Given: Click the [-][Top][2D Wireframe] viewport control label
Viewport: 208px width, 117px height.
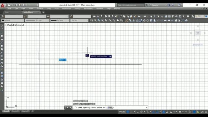Looking at the screenshot, I should tap(14, 25).
